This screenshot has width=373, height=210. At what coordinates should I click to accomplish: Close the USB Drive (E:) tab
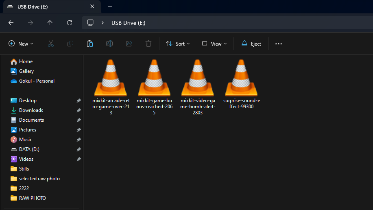[92, 7]
